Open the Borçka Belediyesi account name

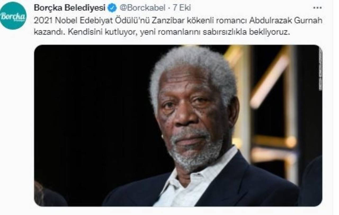70,8
